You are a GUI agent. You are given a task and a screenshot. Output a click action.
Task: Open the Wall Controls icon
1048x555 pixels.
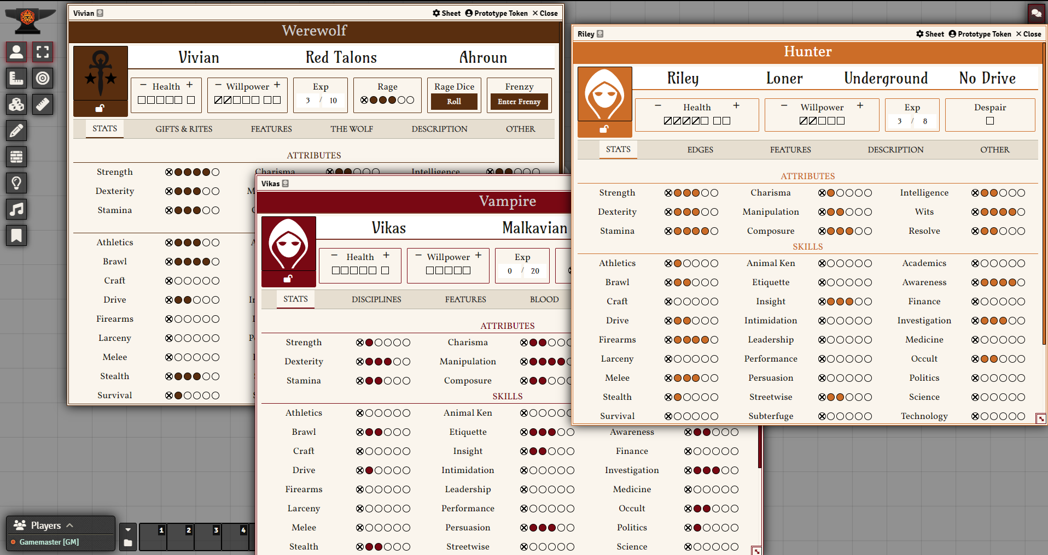16,157
